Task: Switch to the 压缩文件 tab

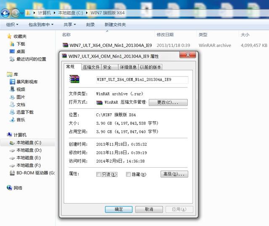Action: click(x=91, y=67)
